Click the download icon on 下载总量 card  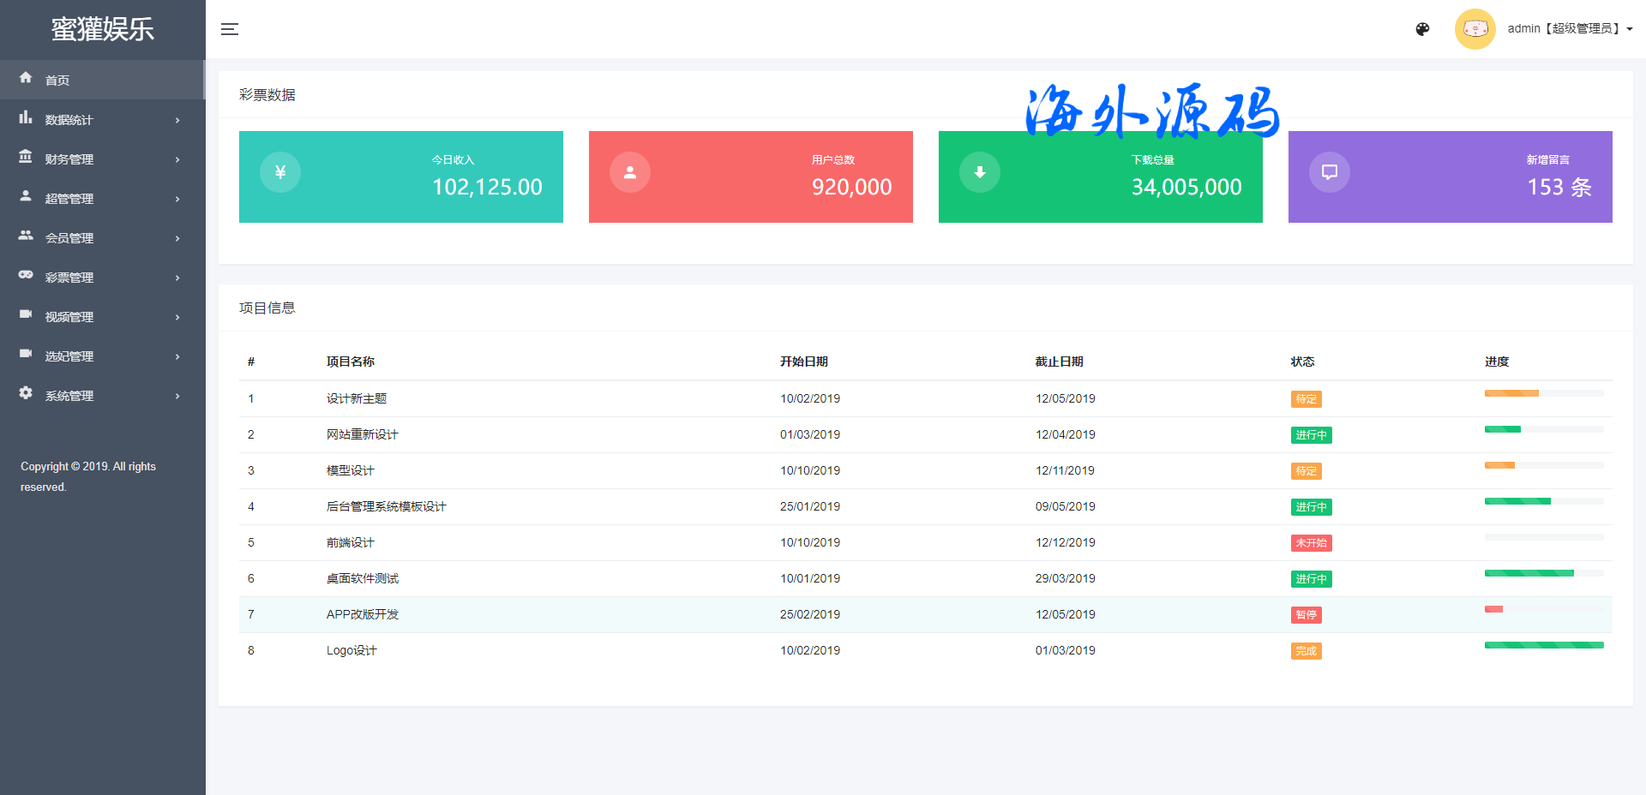[x=980, y=172]
